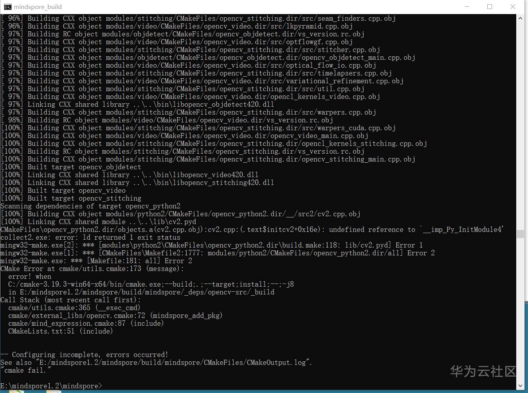Click "Scanning dependencies of target opencv_python2"
Image resolution: width=528 pixels, height=393 pixels.
tap(90, 206)
